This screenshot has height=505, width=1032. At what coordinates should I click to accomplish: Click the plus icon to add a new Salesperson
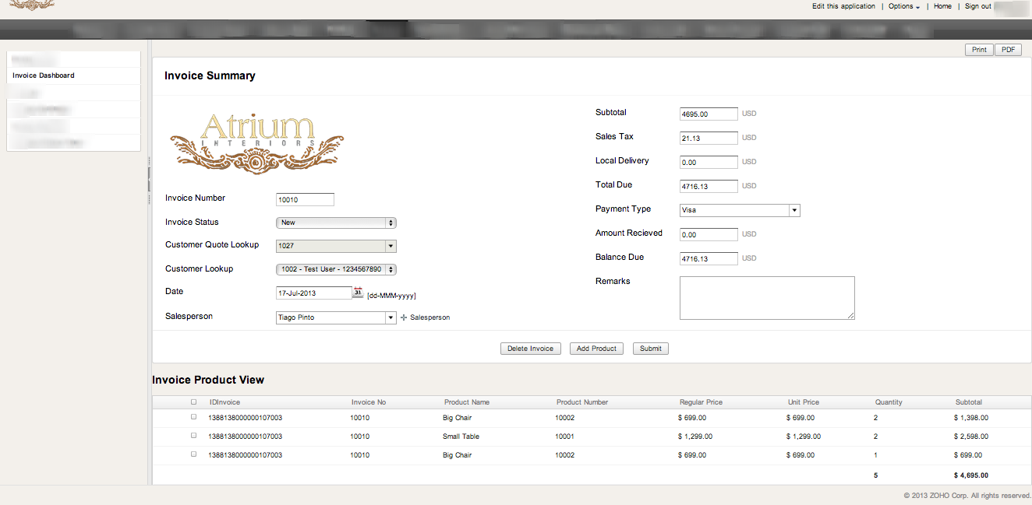click(403, 317)
